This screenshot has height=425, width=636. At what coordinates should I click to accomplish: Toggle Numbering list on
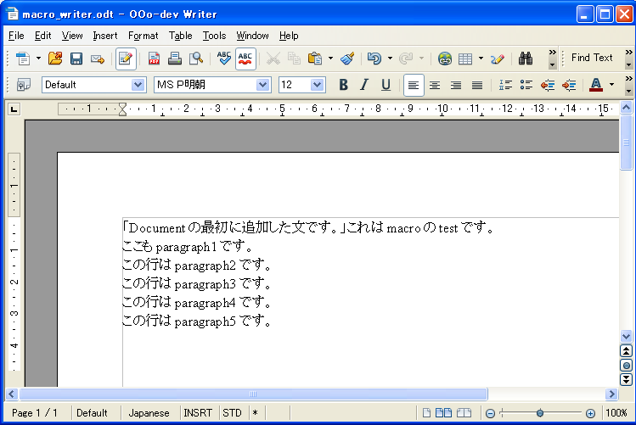(505, 85)
